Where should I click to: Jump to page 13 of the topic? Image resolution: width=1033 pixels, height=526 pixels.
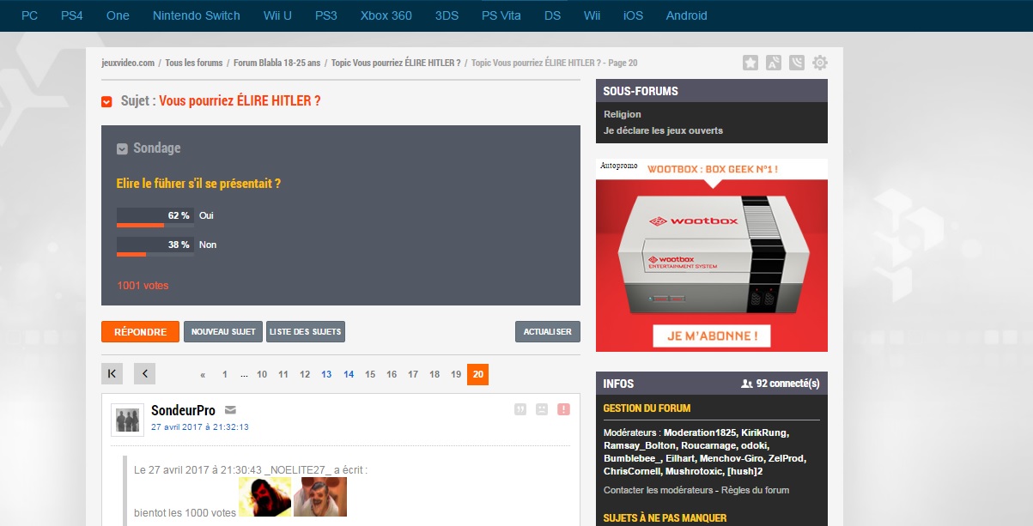click(326, 375)
